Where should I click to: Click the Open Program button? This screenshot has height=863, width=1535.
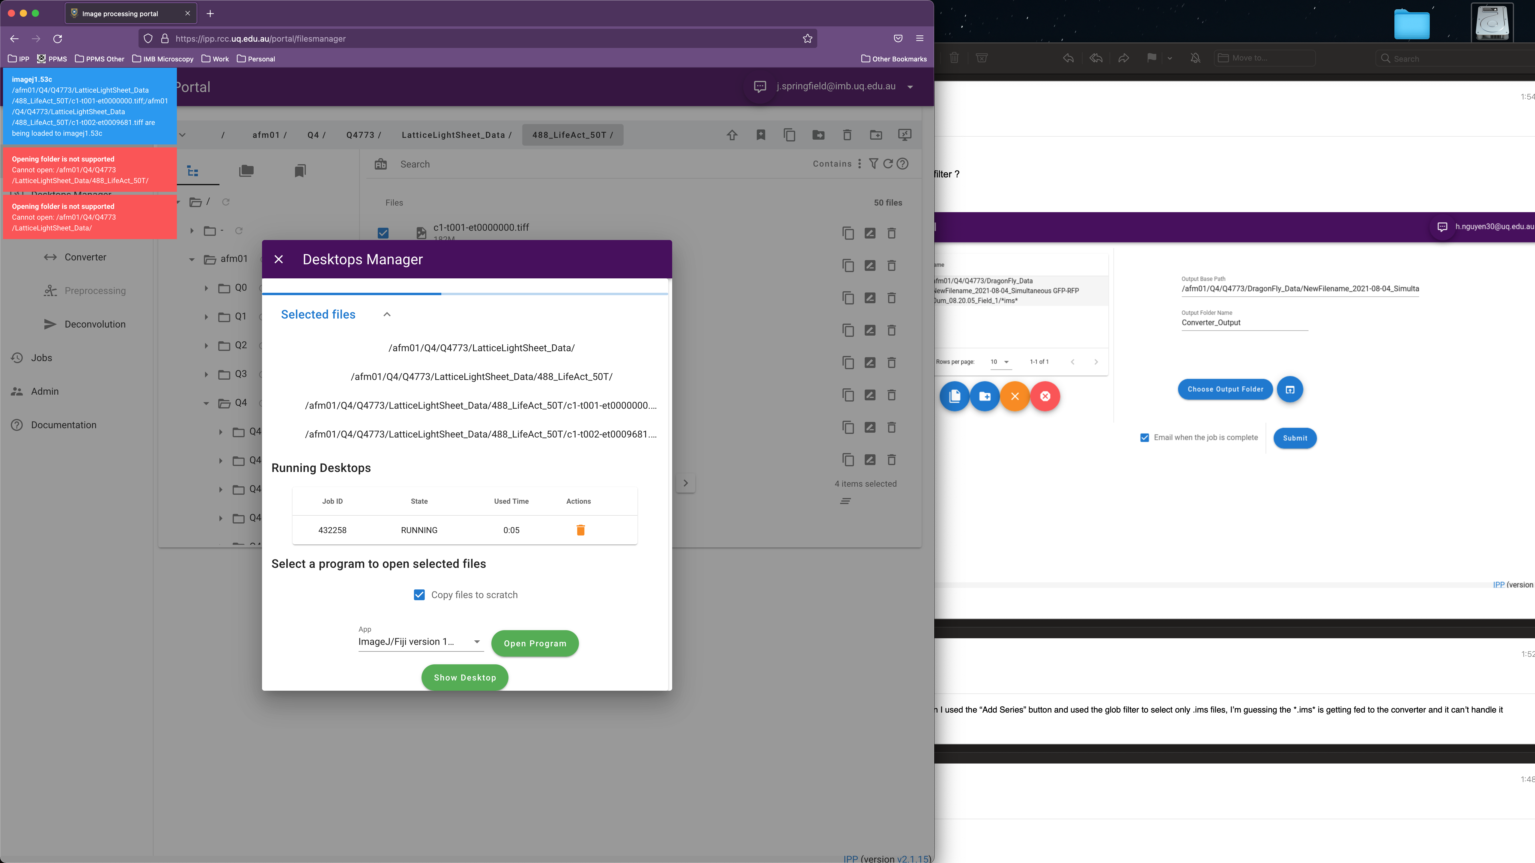pos(535,643)
